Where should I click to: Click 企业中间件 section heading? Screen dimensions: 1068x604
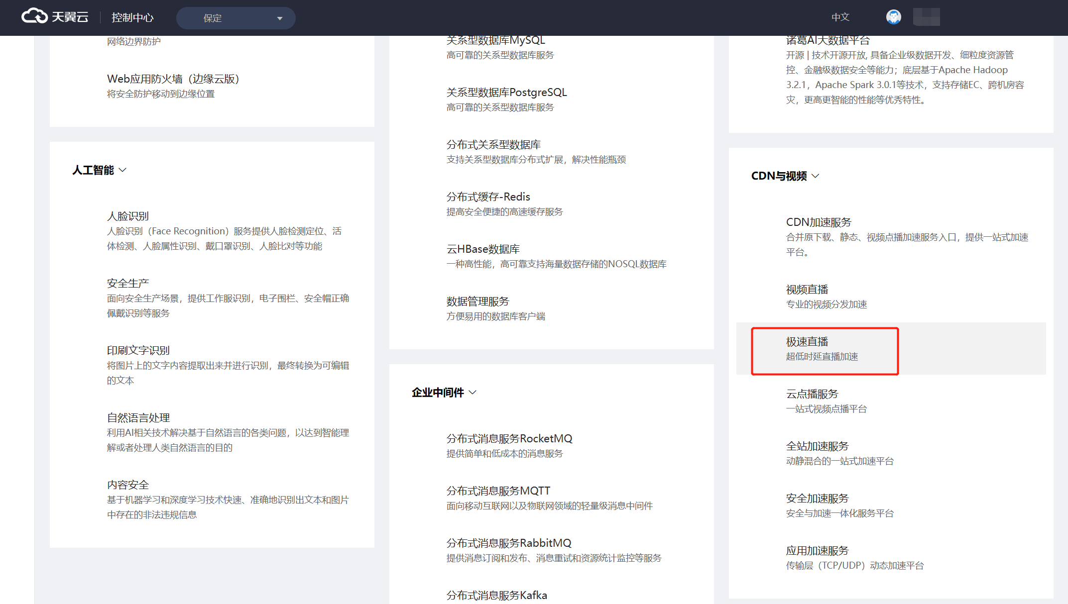coord(438,393)
